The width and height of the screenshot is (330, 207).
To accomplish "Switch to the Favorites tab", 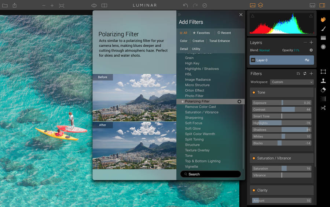I will (x=201, y=33).
